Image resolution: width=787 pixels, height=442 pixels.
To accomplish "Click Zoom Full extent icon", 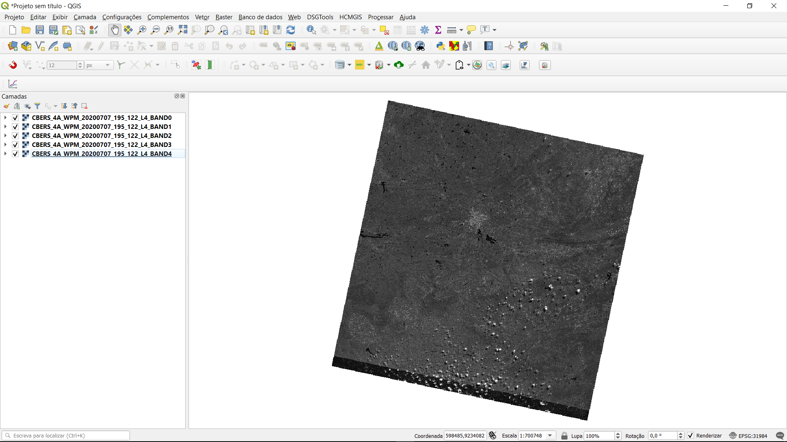I will (183, 30).
